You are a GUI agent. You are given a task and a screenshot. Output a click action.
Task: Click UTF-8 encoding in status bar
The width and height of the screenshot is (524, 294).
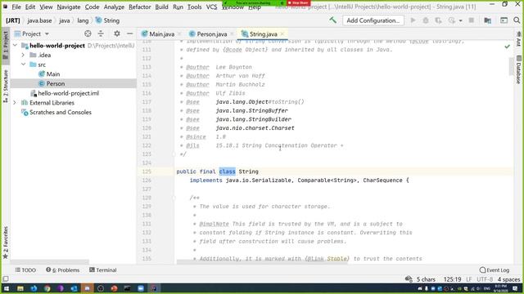(x=485, y=279)
